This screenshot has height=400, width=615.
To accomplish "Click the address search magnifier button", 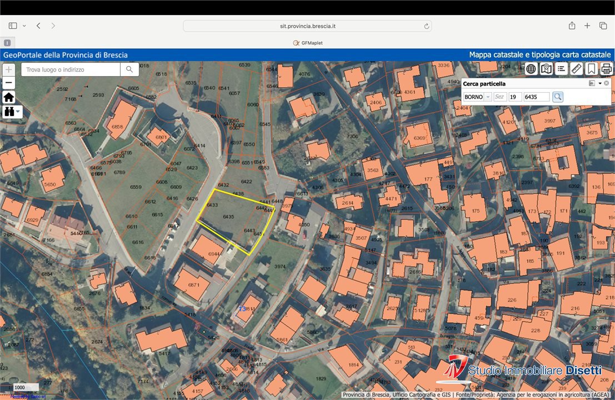I will (x=129, y=69).
